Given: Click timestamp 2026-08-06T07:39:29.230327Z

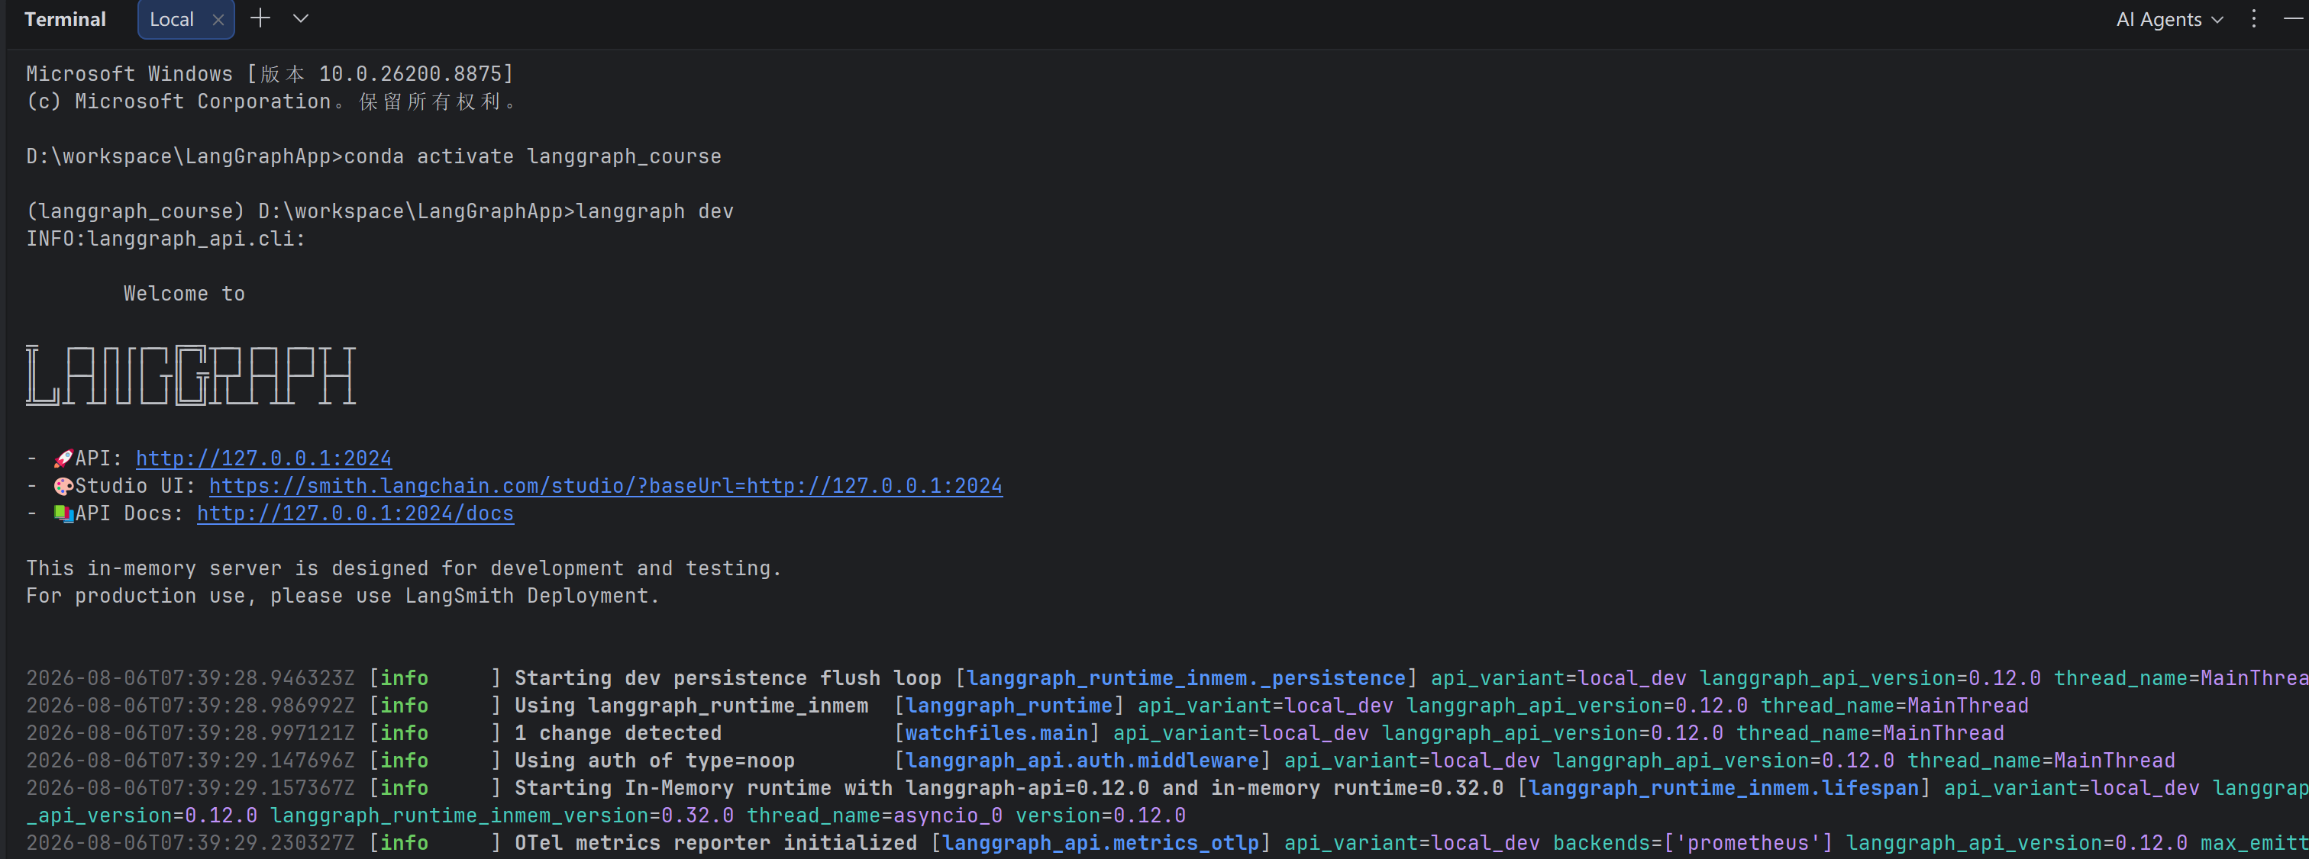Looking at the screenshot, I should (190, 843).
